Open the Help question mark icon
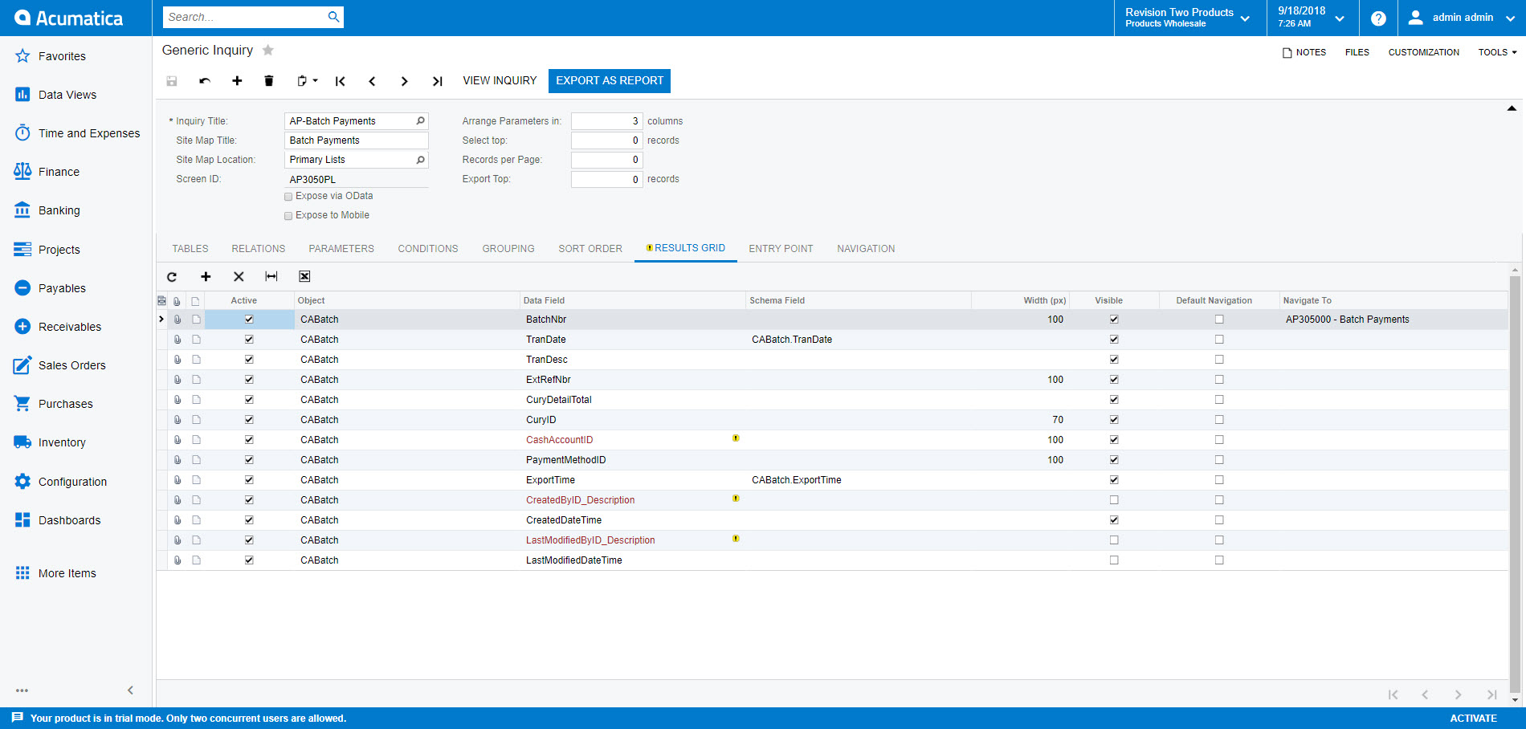The image size is (1526, 729). 1378,18
